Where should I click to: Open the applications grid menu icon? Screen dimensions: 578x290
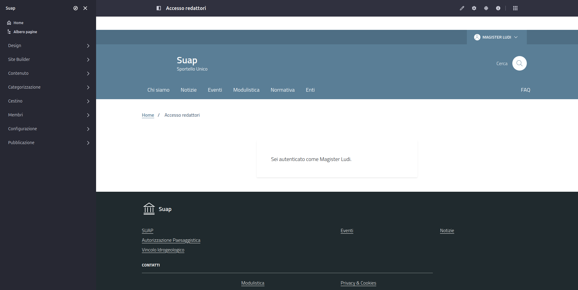click(515, 8)
